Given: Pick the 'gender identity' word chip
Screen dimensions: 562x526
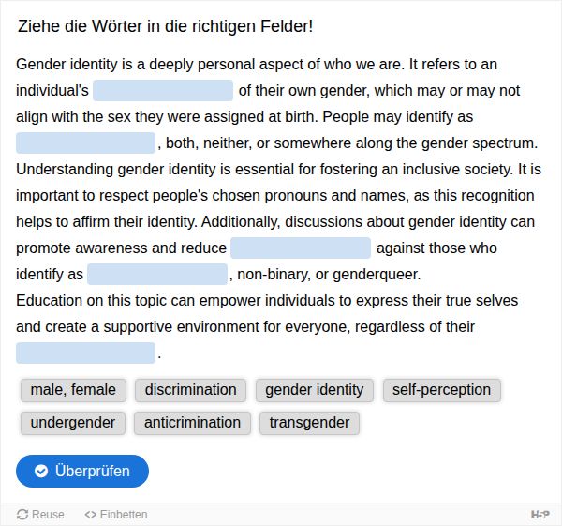Looking at the screenshot, I should pos(315,390).
